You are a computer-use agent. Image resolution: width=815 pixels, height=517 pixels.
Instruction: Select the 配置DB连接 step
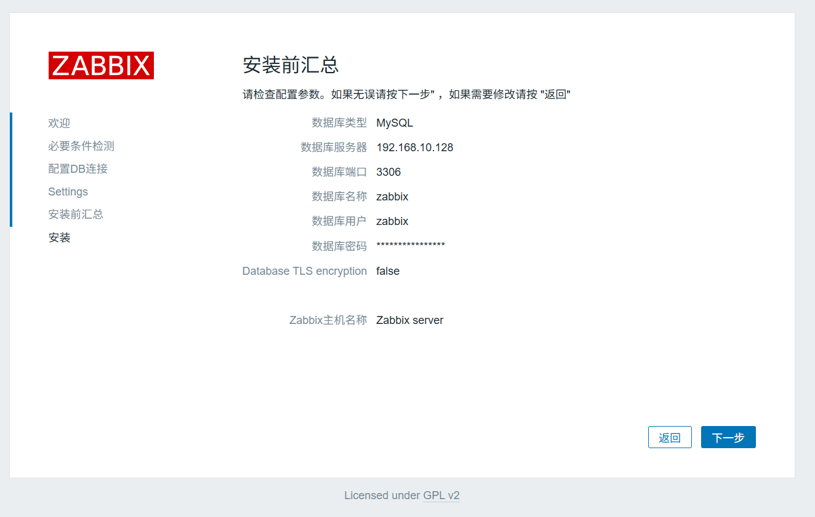(x=78, y=169)
